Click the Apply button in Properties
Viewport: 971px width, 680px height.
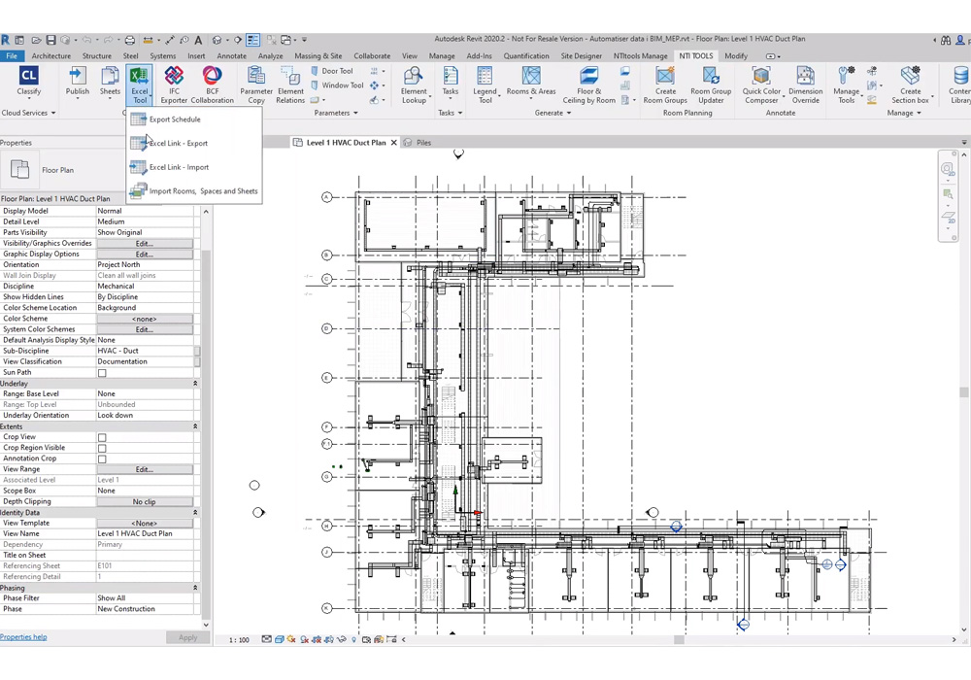[188, 637]
